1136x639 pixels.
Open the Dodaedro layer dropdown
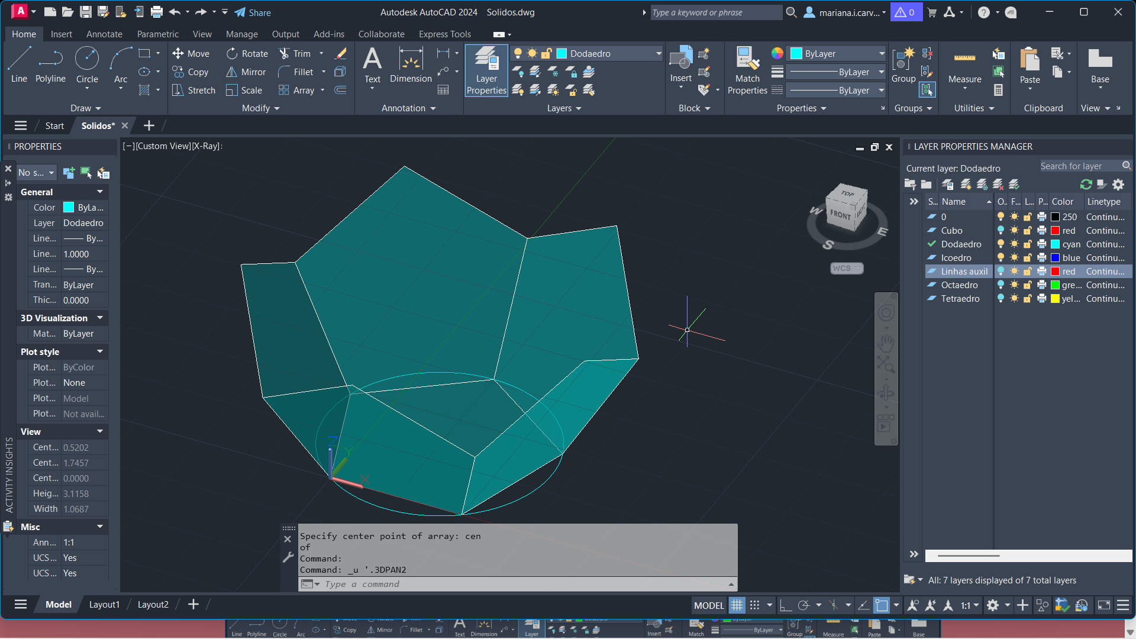(659, 53)
